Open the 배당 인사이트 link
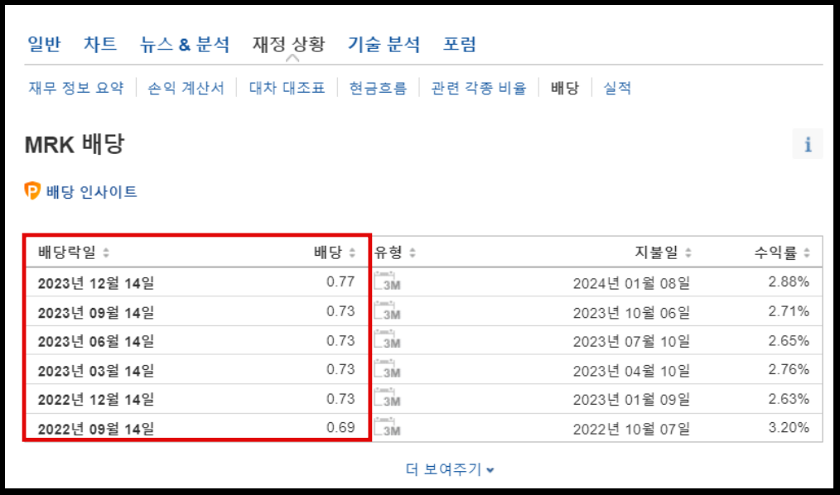Viewport: 840px width, 495px height. point(92,191)
